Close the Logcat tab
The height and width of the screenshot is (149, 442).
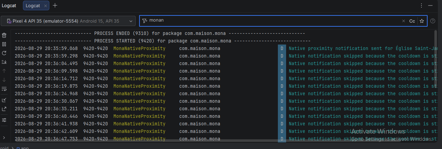[x=46, y=6]
